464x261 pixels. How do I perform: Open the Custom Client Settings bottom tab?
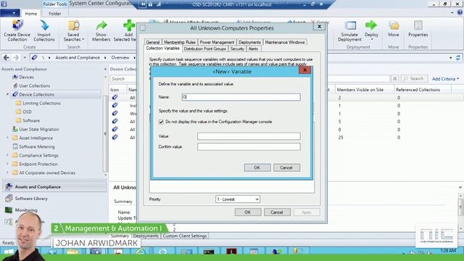(185, 236)
